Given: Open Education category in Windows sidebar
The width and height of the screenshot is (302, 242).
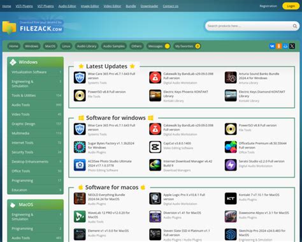Looking at the screenshot, I should tap(36, 190).
